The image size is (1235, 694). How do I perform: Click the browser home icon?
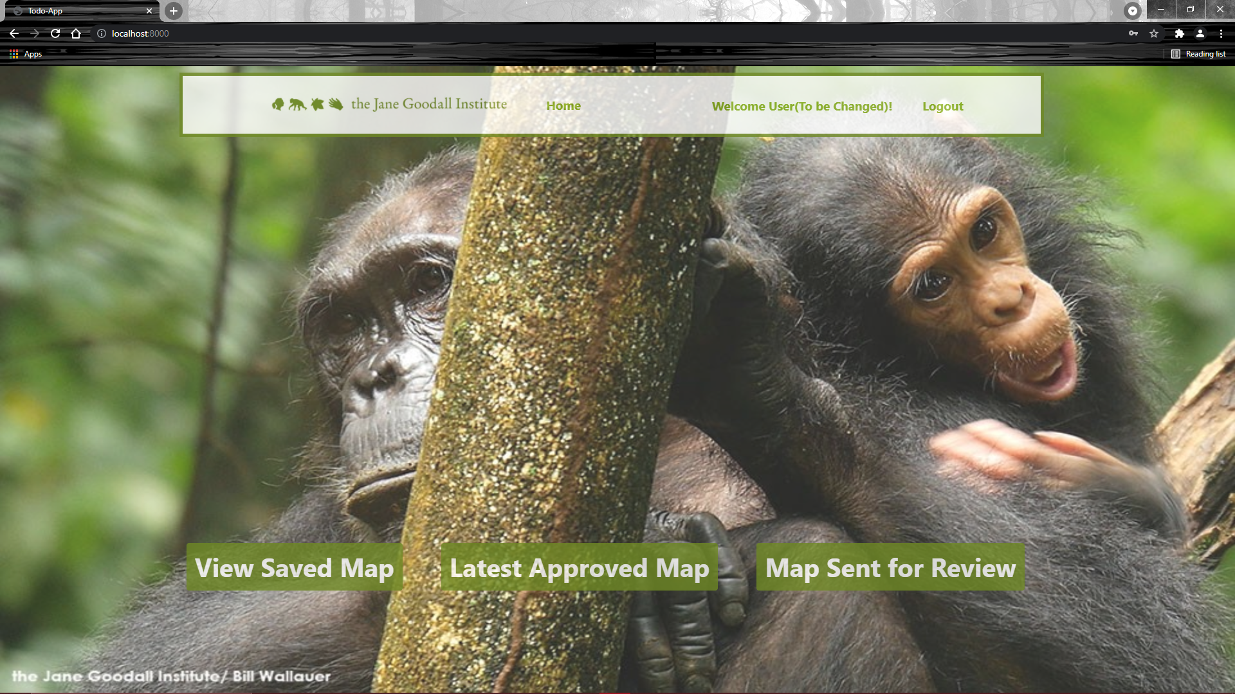(x=76, y=33)
